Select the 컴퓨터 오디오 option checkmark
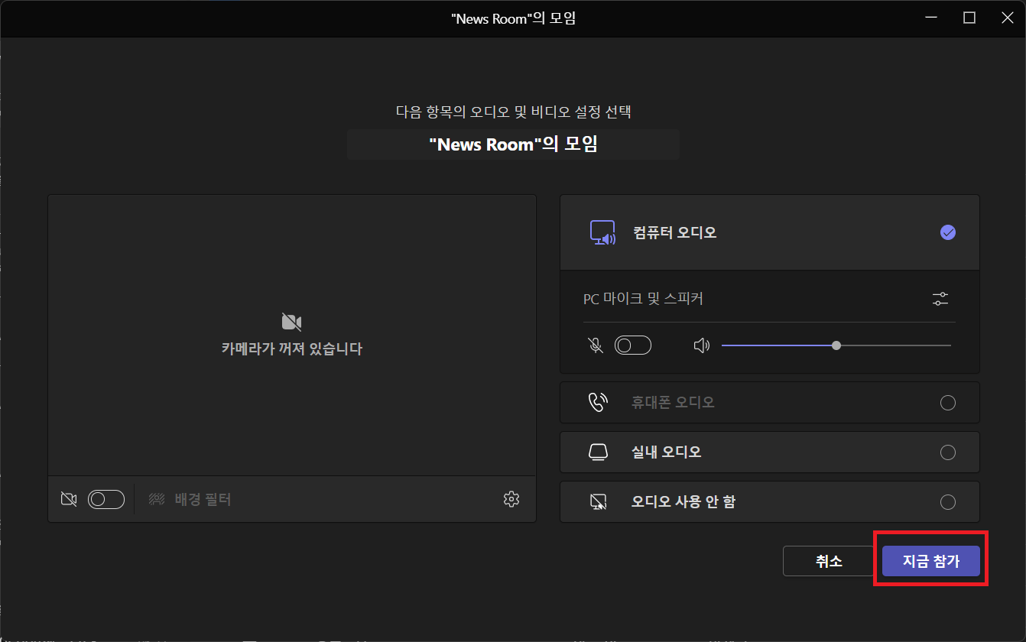Image resolution: width=1026 pixels, height=642 pixels. [x=948, y=232]
